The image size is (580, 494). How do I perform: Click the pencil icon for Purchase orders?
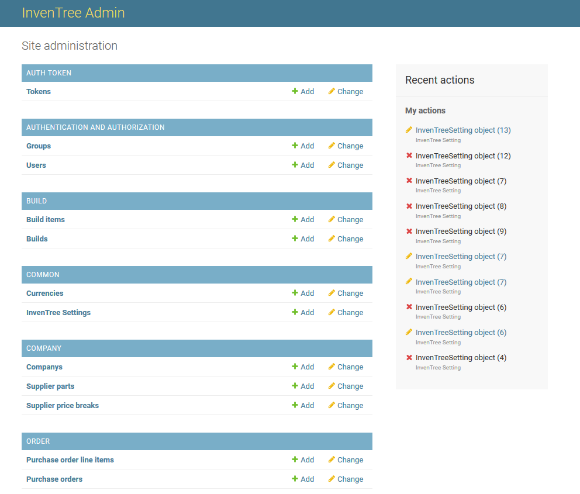[332, 479]
